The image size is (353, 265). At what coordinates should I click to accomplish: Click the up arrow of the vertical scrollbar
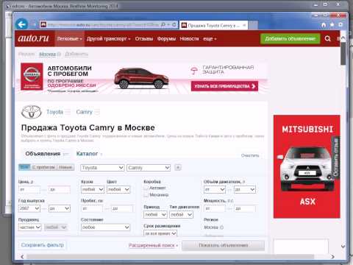pos(343,38)
